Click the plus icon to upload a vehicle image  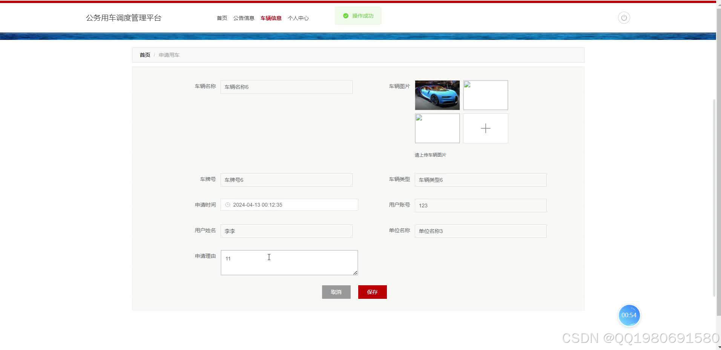coord(485,128)
